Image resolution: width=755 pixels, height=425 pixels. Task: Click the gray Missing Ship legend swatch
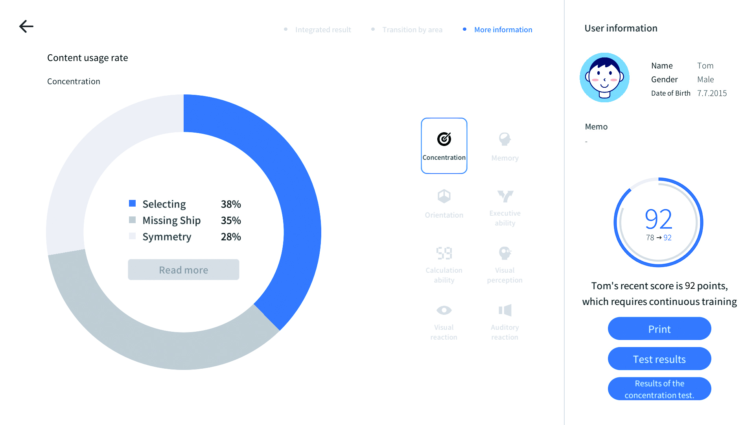(133, 220)
